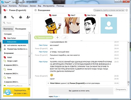Create a group using the people icon
This screenshot has width=131, height=100.
click(20, 17)
